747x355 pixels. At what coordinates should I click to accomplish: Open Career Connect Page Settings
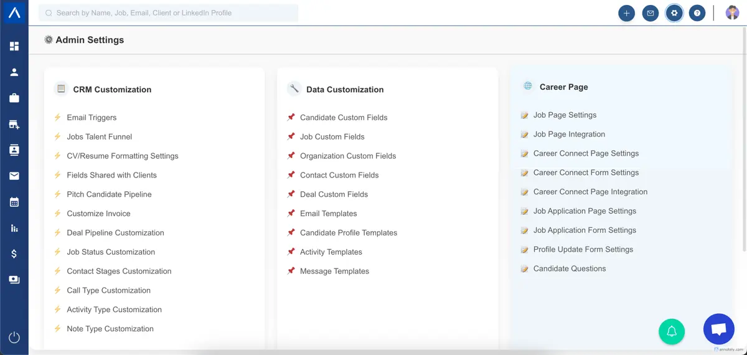[x=586, y=154]
